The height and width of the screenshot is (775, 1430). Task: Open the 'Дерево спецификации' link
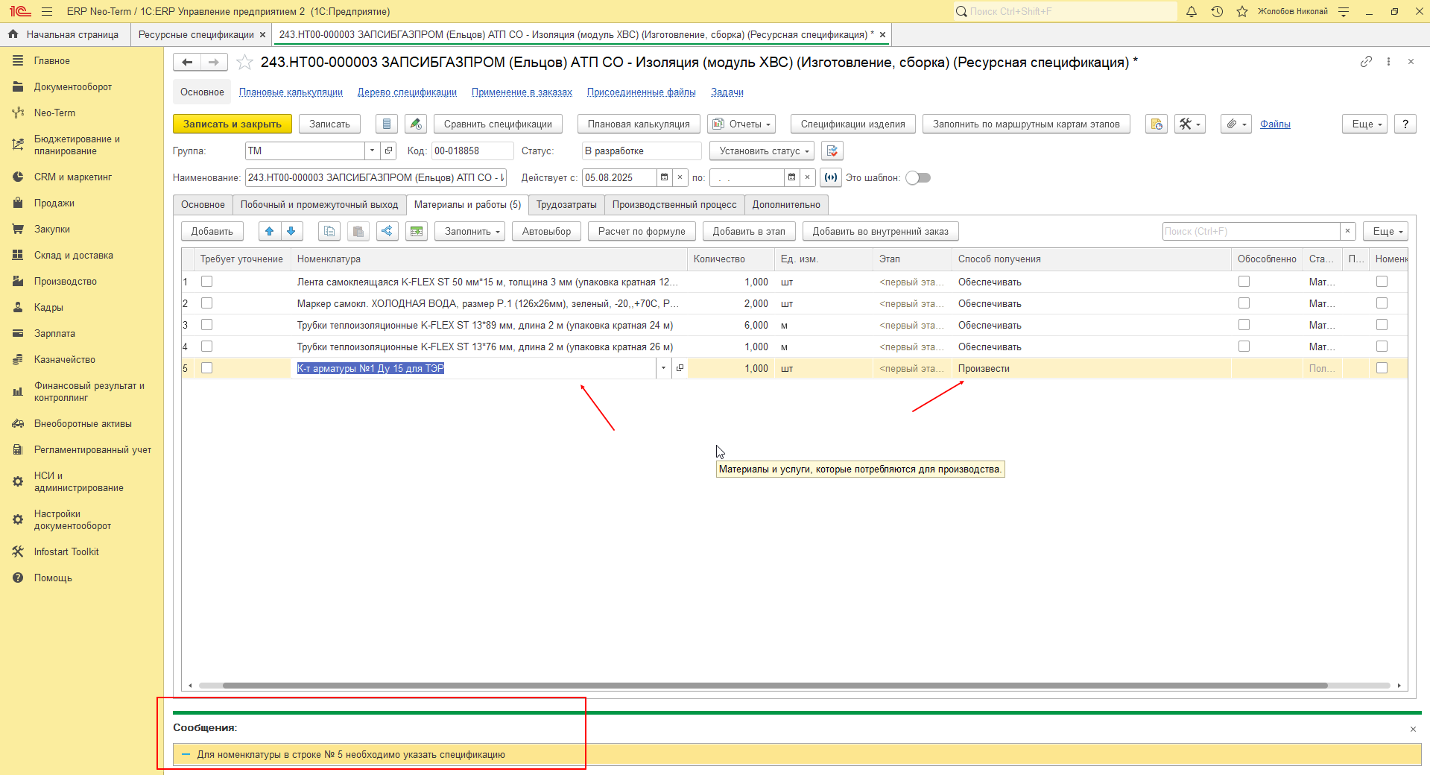[x=407, y=92]
